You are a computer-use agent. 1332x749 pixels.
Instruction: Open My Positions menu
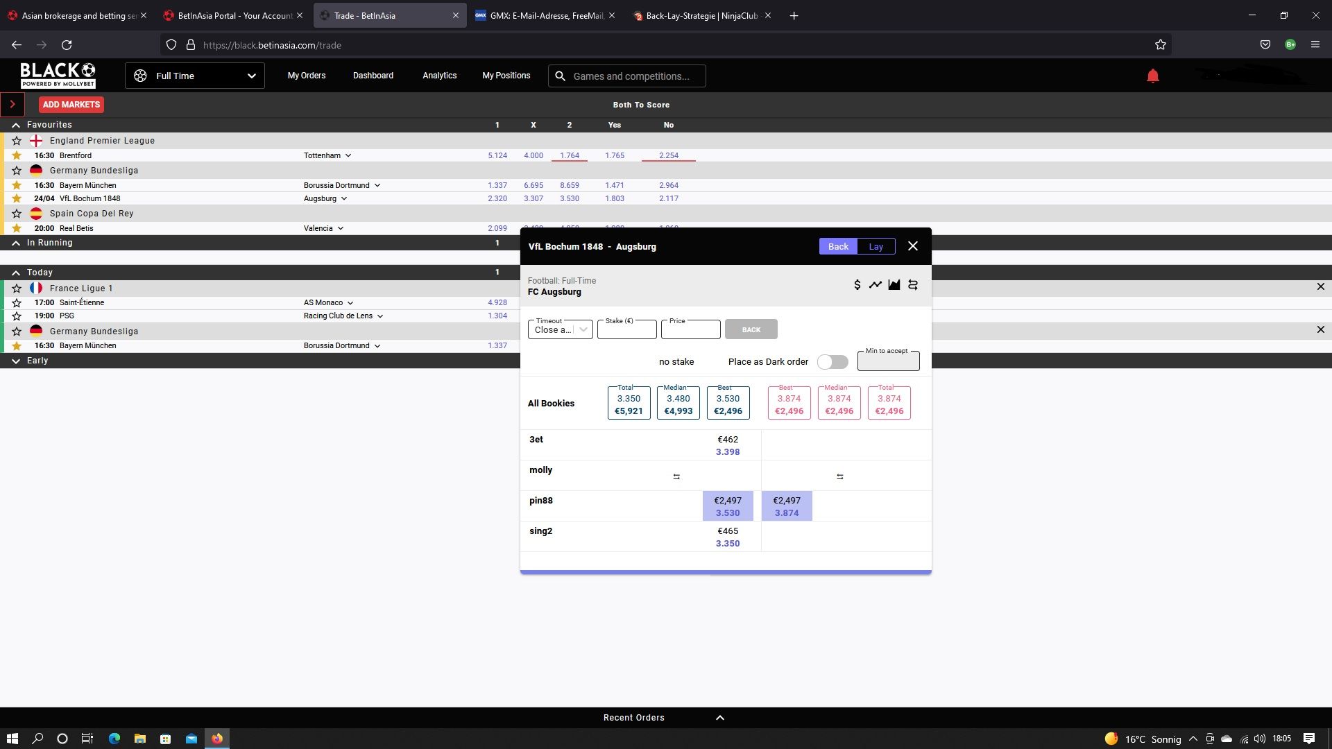pos(506,76)
